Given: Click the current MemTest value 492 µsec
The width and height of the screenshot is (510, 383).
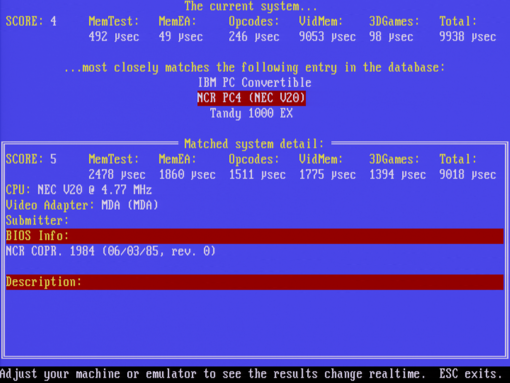Looking at the screenshot, I should point(114,37).
